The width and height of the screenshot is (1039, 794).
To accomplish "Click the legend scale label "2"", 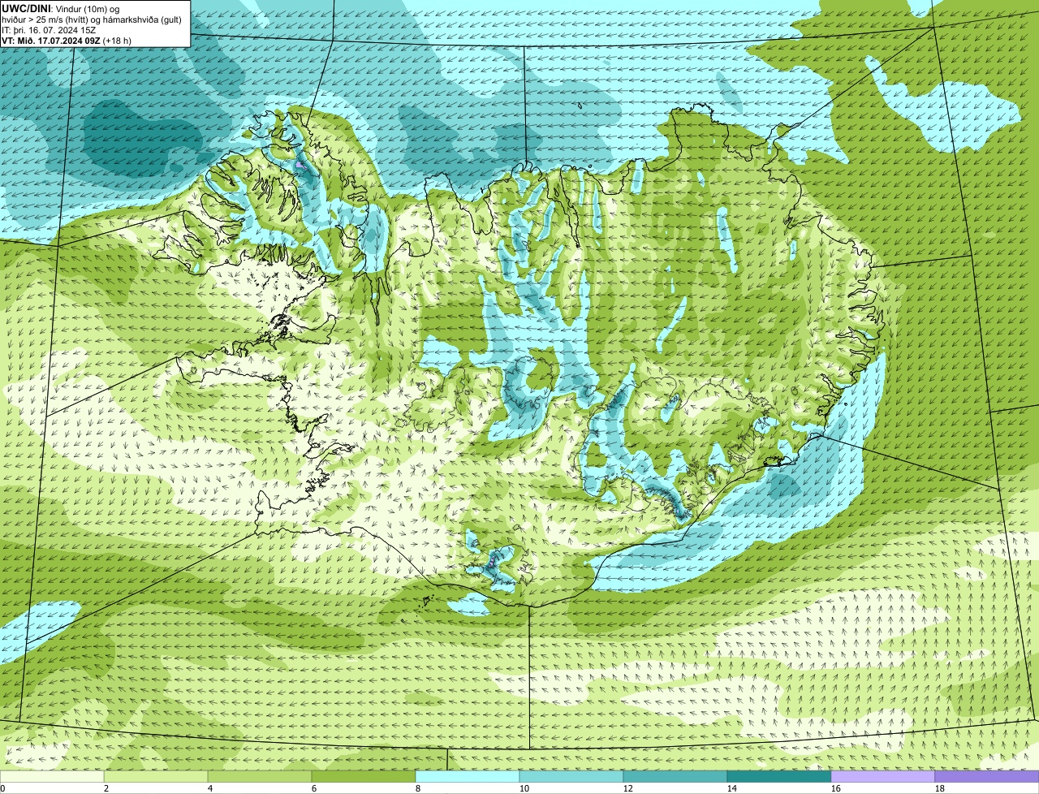I will (106, 788).
